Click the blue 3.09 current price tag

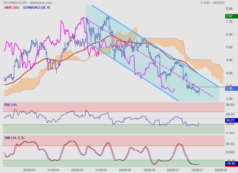tap(231, 88)
